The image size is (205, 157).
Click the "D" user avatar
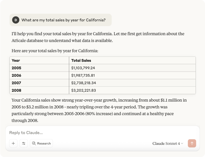click(x=16, y=20)
